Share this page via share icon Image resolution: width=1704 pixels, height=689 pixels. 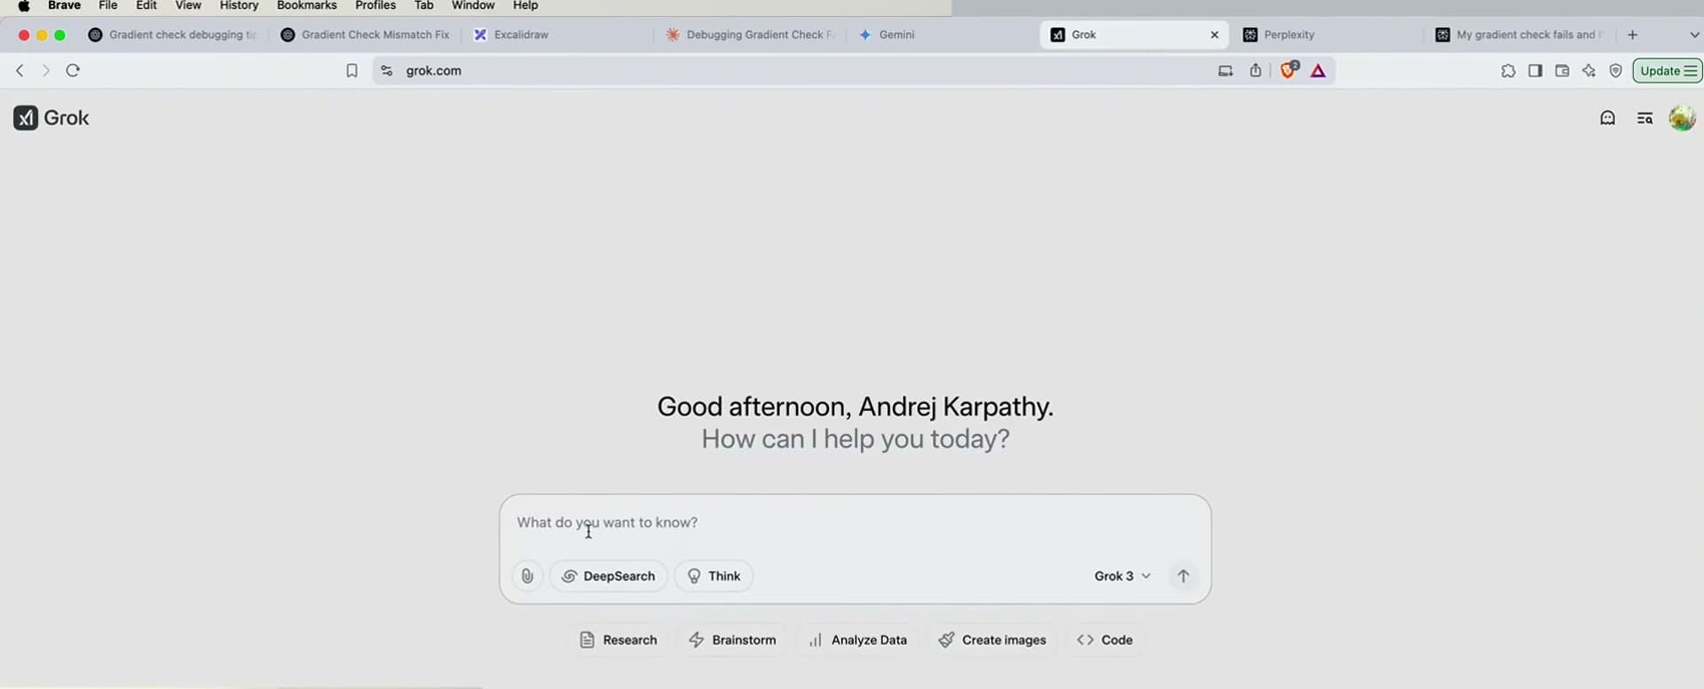(1255, 71)
